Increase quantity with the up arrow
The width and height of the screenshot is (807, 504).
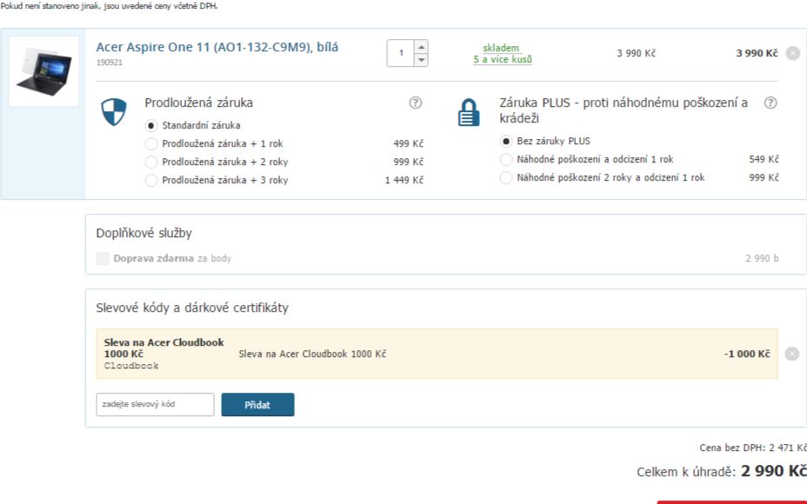421,47
